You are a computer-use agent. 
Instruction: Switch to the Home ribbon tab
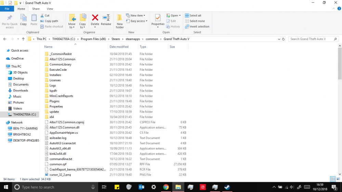[21, 9]
